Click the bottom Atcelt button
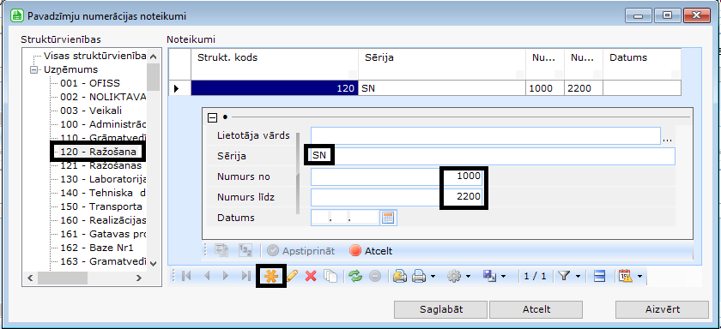This screenshot has width=721, height=329. click(x=536, y=309)
